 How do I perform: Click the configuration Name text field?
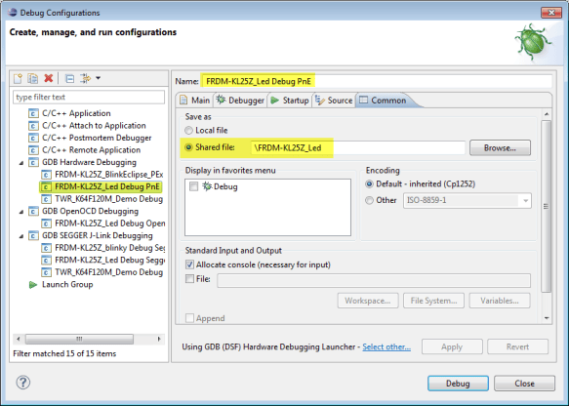pos(376,81)
